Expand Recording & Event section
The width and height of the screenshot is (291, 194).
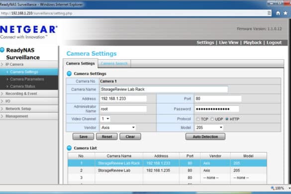[x=29, y=94]
